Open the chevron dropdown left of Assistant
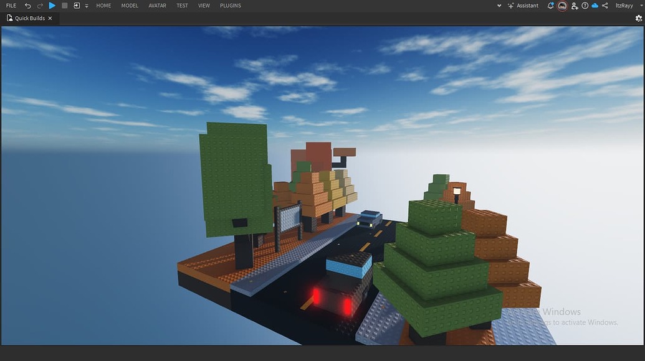645x361 pixels. (499, 6)
